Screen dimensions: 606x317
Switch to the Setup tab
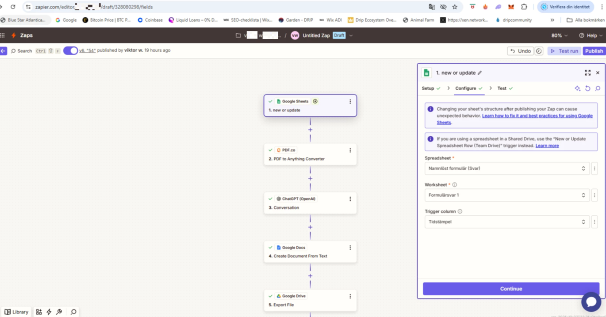[428, 88]
